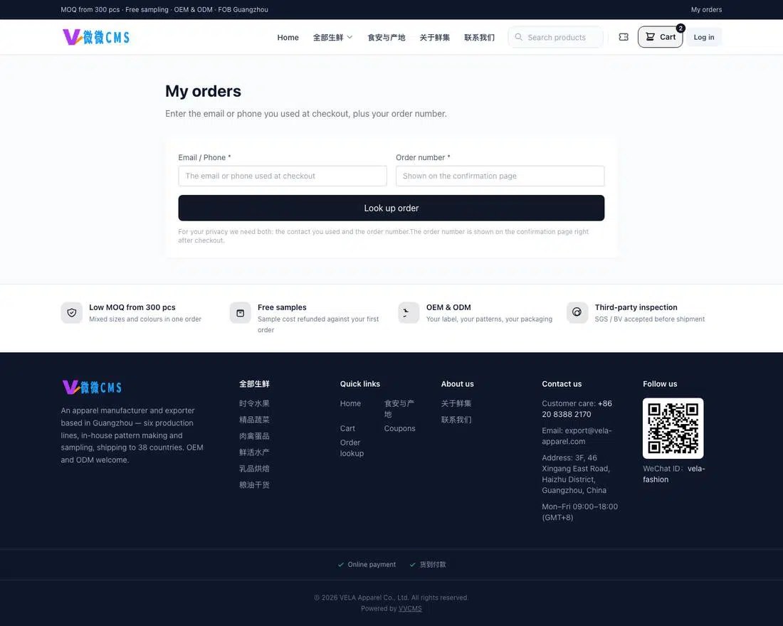Open the 时令水果 footer link

(x=254, y=403)
